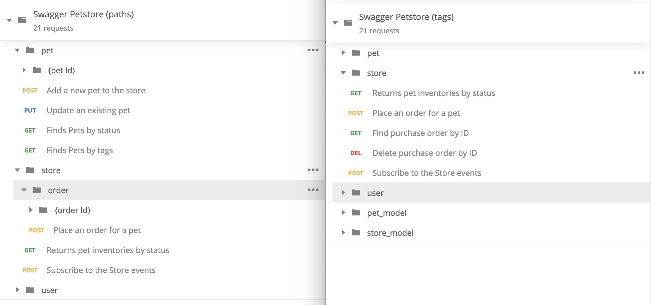Open the Swagger Petstore (tags) collection title

406,17
